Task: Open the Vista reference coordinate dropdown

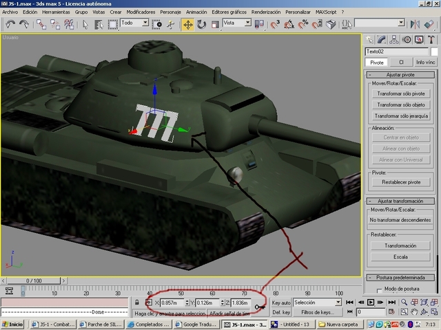Action: click(x=237, y=23)
